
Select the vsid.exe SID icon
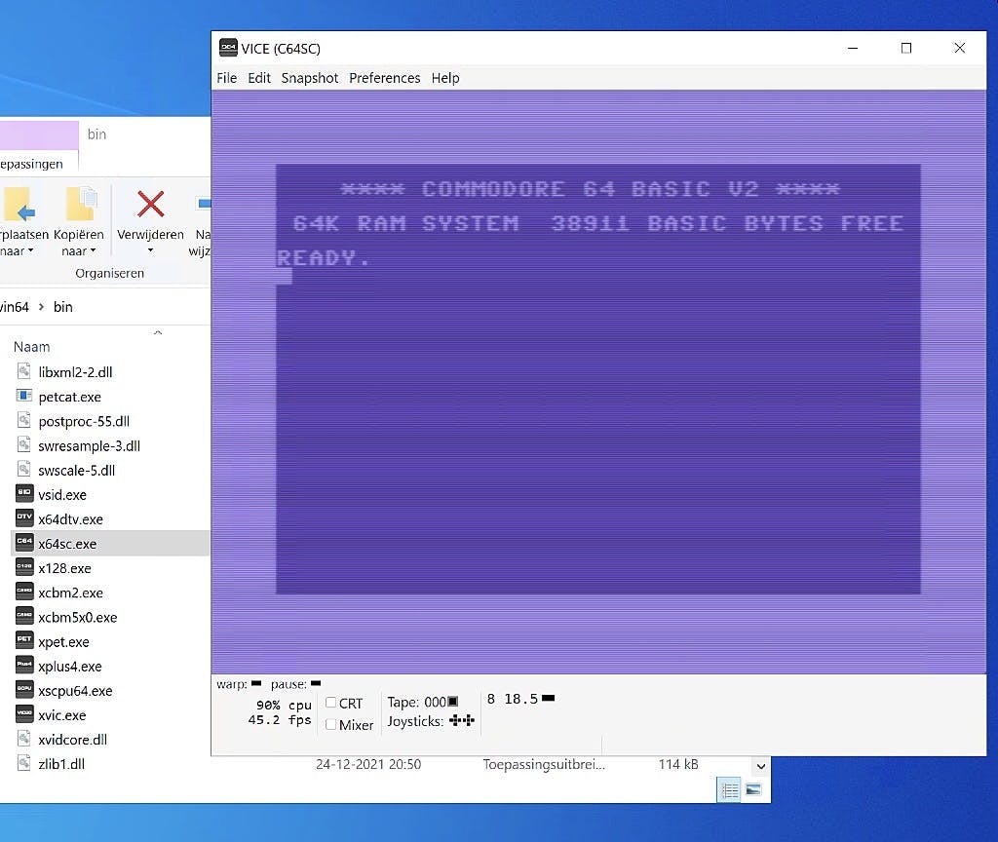(x=24, y=494)
